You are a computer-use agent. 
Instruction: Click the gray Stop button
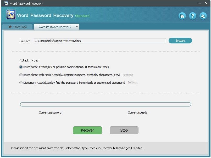(x=124, y=130)
